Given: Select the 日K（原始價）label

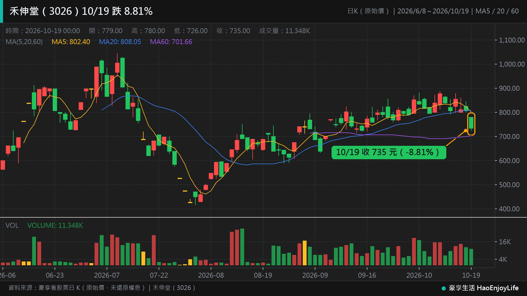Looking at the screenshot, I should point(368,11).
